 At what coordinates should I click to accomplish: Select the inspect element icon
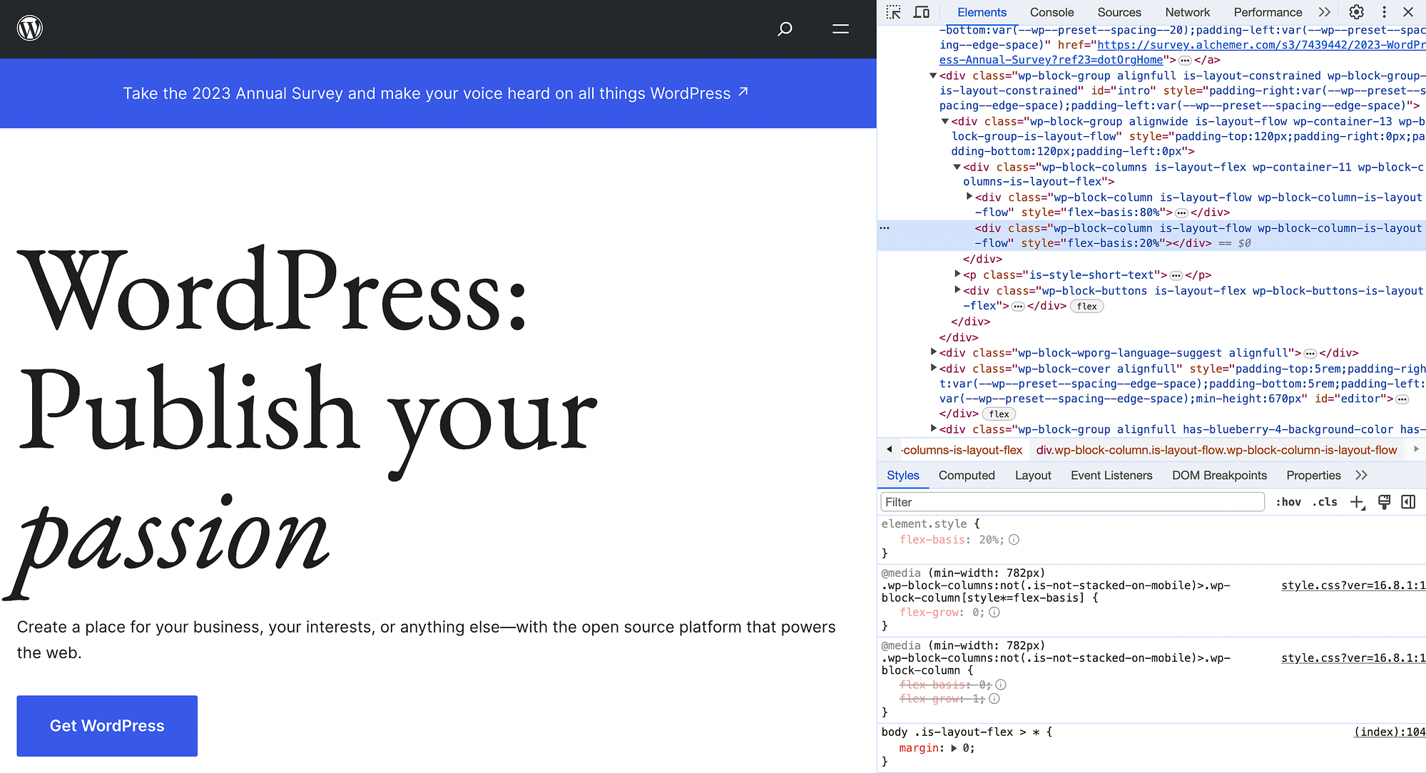[x=893, y=12]
